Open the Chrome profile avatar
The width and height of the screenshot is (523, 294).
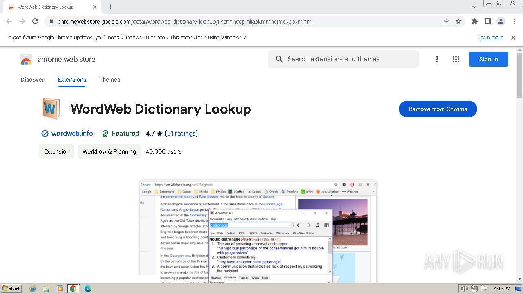pyautogui.click(x=501, y=22)
